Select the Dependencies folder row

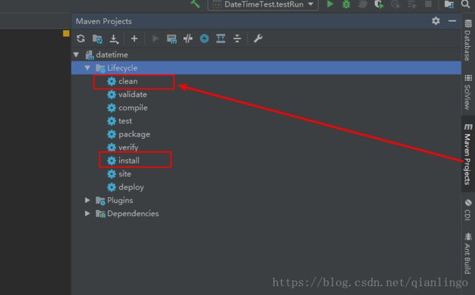tap(266, 213)
